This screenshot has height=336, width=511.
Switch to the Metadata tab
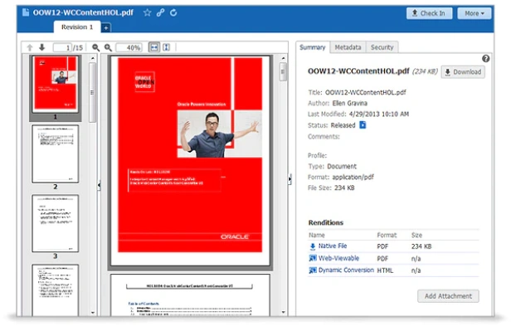tap(348, 47)
